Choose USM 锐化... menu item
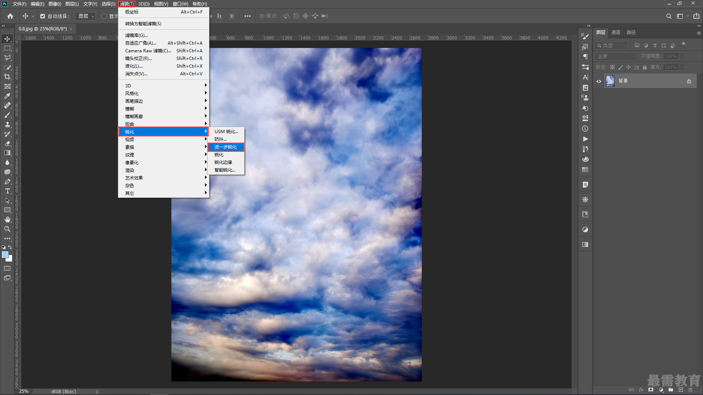This screenshot has width=703, height=395. tap(226, 132)
